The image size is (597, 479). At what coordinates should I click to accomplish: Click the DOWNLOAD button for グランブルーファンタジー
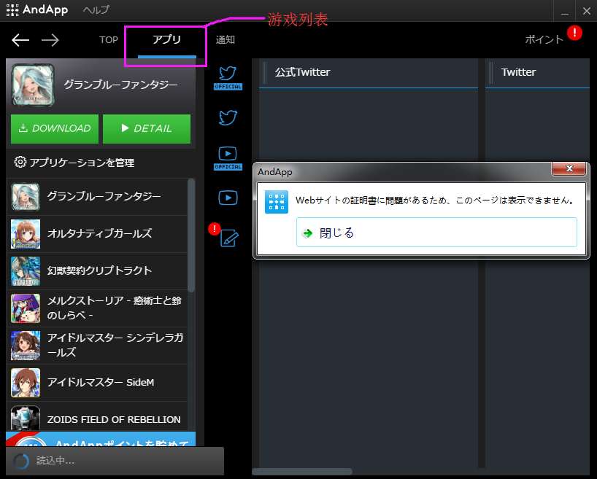pos(54,128)
